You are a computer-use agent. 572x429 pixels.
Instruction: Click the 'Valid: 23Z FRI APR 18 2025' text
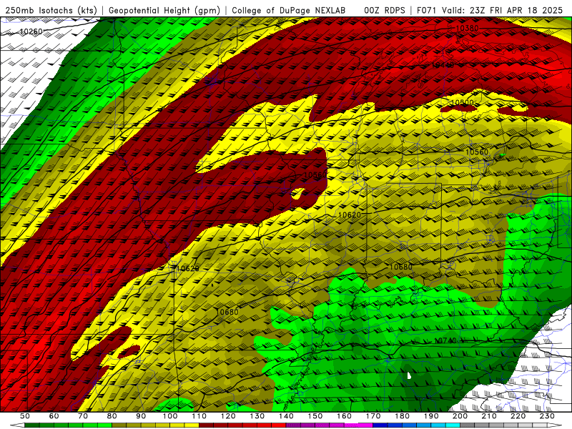coord(502,10)
